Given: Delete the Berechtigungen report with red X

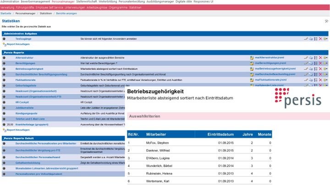Looking at the screenshot, I should click(x=320, y=63).
